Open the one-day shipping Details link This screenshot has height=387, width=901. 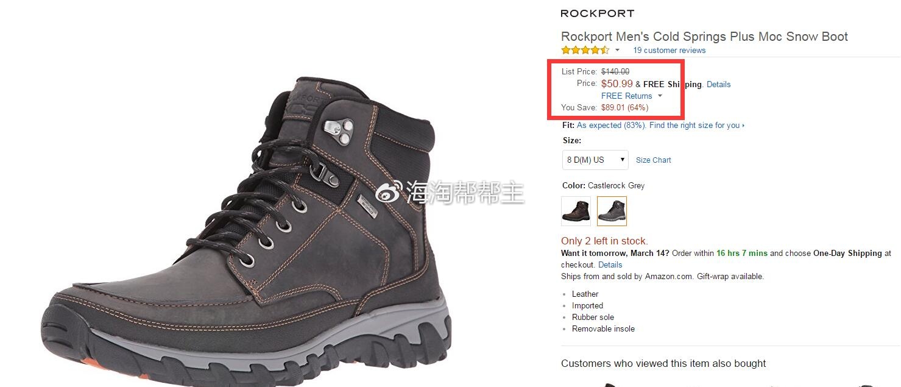610,265
